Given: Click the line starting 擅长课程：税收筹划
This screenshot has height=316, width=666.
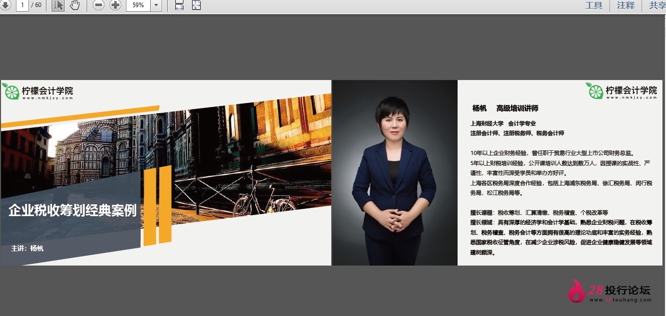Looking at the screenshot, I should (539, 213).
